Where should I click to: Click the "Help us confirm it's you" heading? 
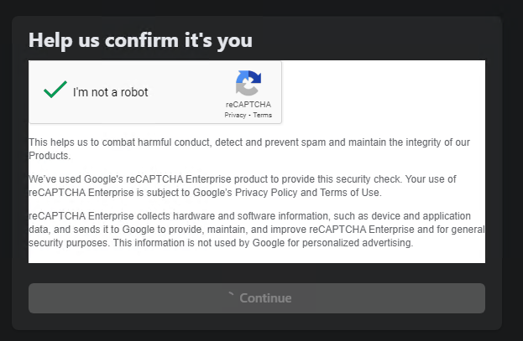[140, 40]
